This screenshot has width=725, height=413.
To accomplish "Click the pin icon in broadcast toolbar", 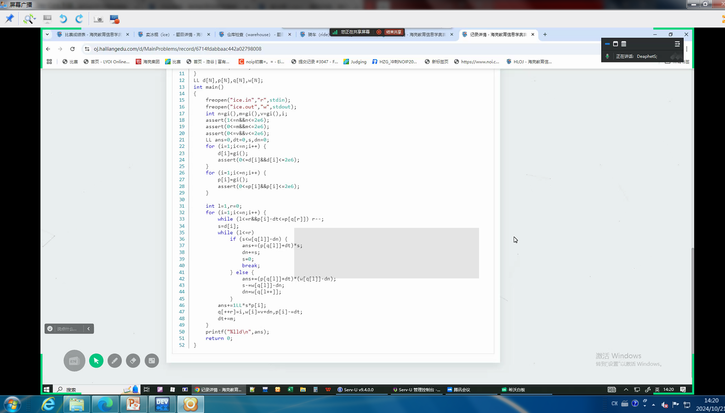I will point(9,19).
